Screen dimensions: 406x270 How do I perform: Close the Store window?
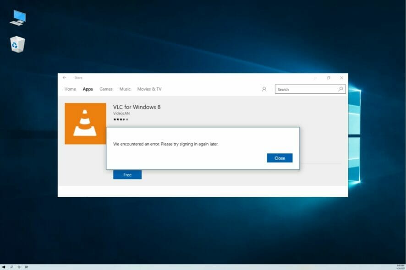(x=341, y=78)
